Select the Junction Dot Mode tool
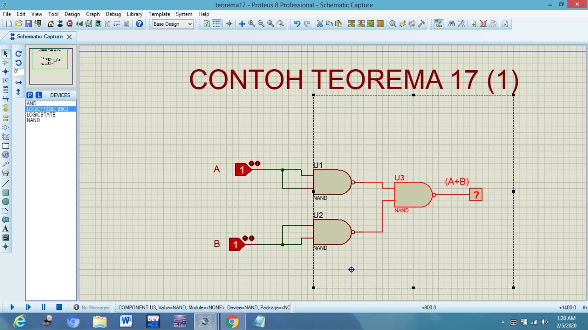The image size is (588, 330). pos(6,72)
